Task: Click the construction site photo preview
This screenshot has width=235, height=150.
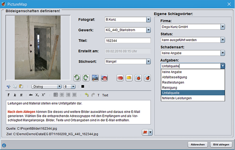Action: pyautogui.click(x=37, y=47)
